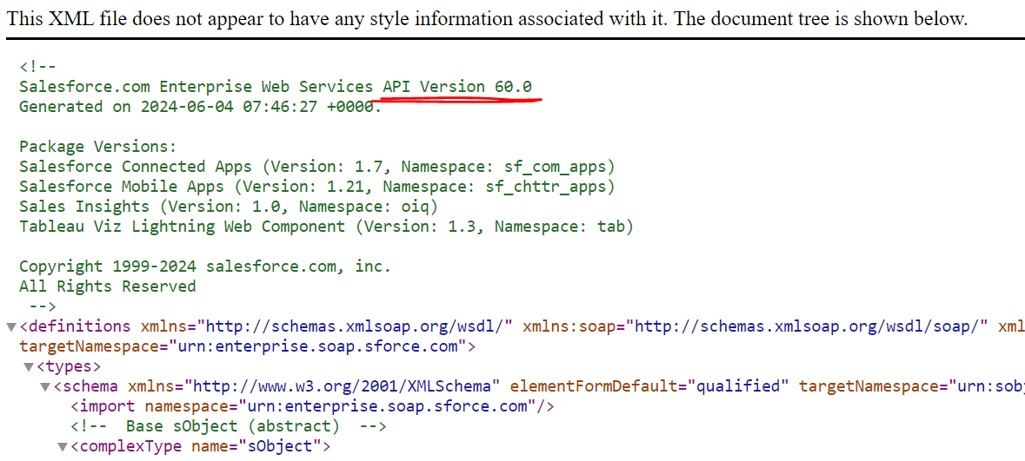
Task: Collapse the definitions element triangle
Action: 11,326
